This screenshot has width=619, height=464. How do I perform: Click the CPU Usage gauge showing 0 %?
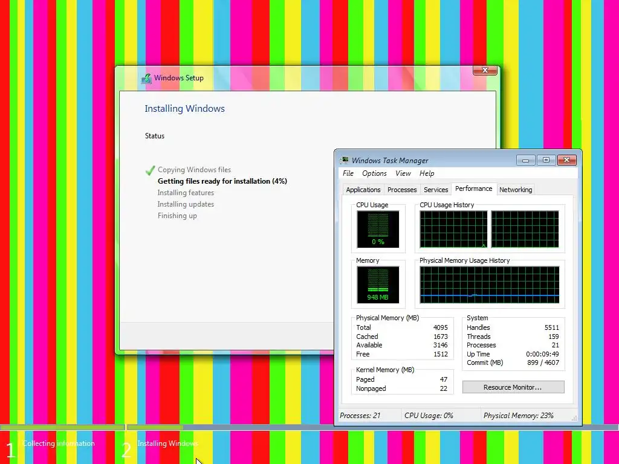(378, 229)
